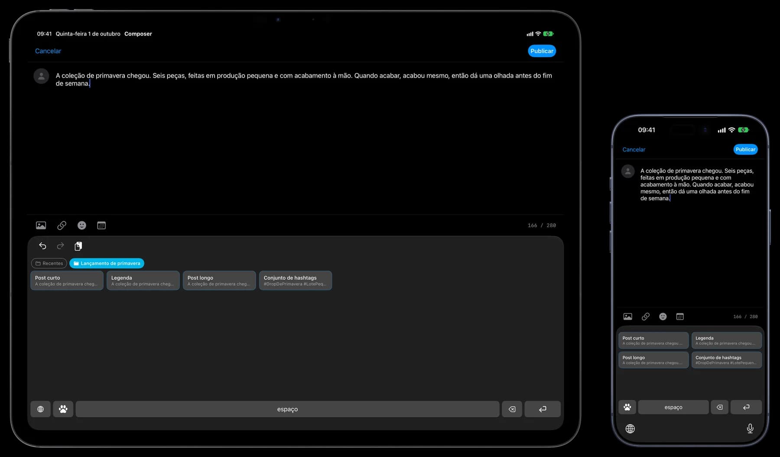Open emoji picker icon on iPad
Image resolution: width=780 pixels, height=457 pixels.
click(x=82, y=225)
